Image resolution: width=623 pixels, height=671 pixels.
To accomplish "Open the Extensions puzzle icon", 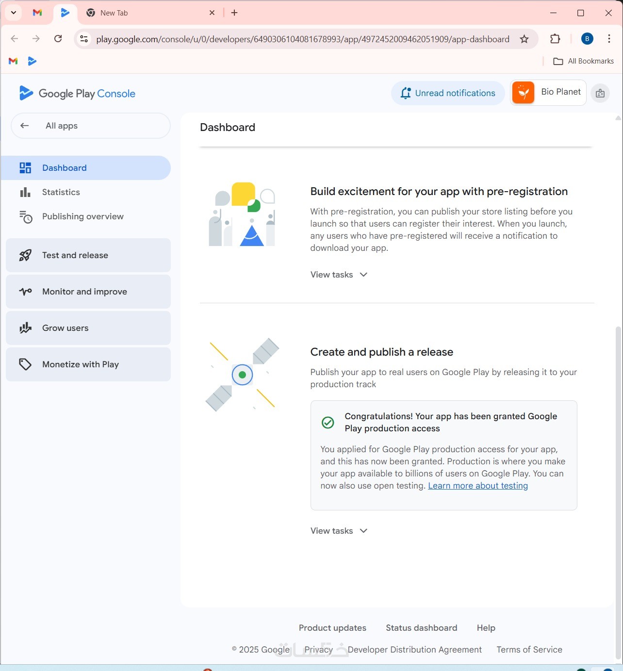I will 555,39.
